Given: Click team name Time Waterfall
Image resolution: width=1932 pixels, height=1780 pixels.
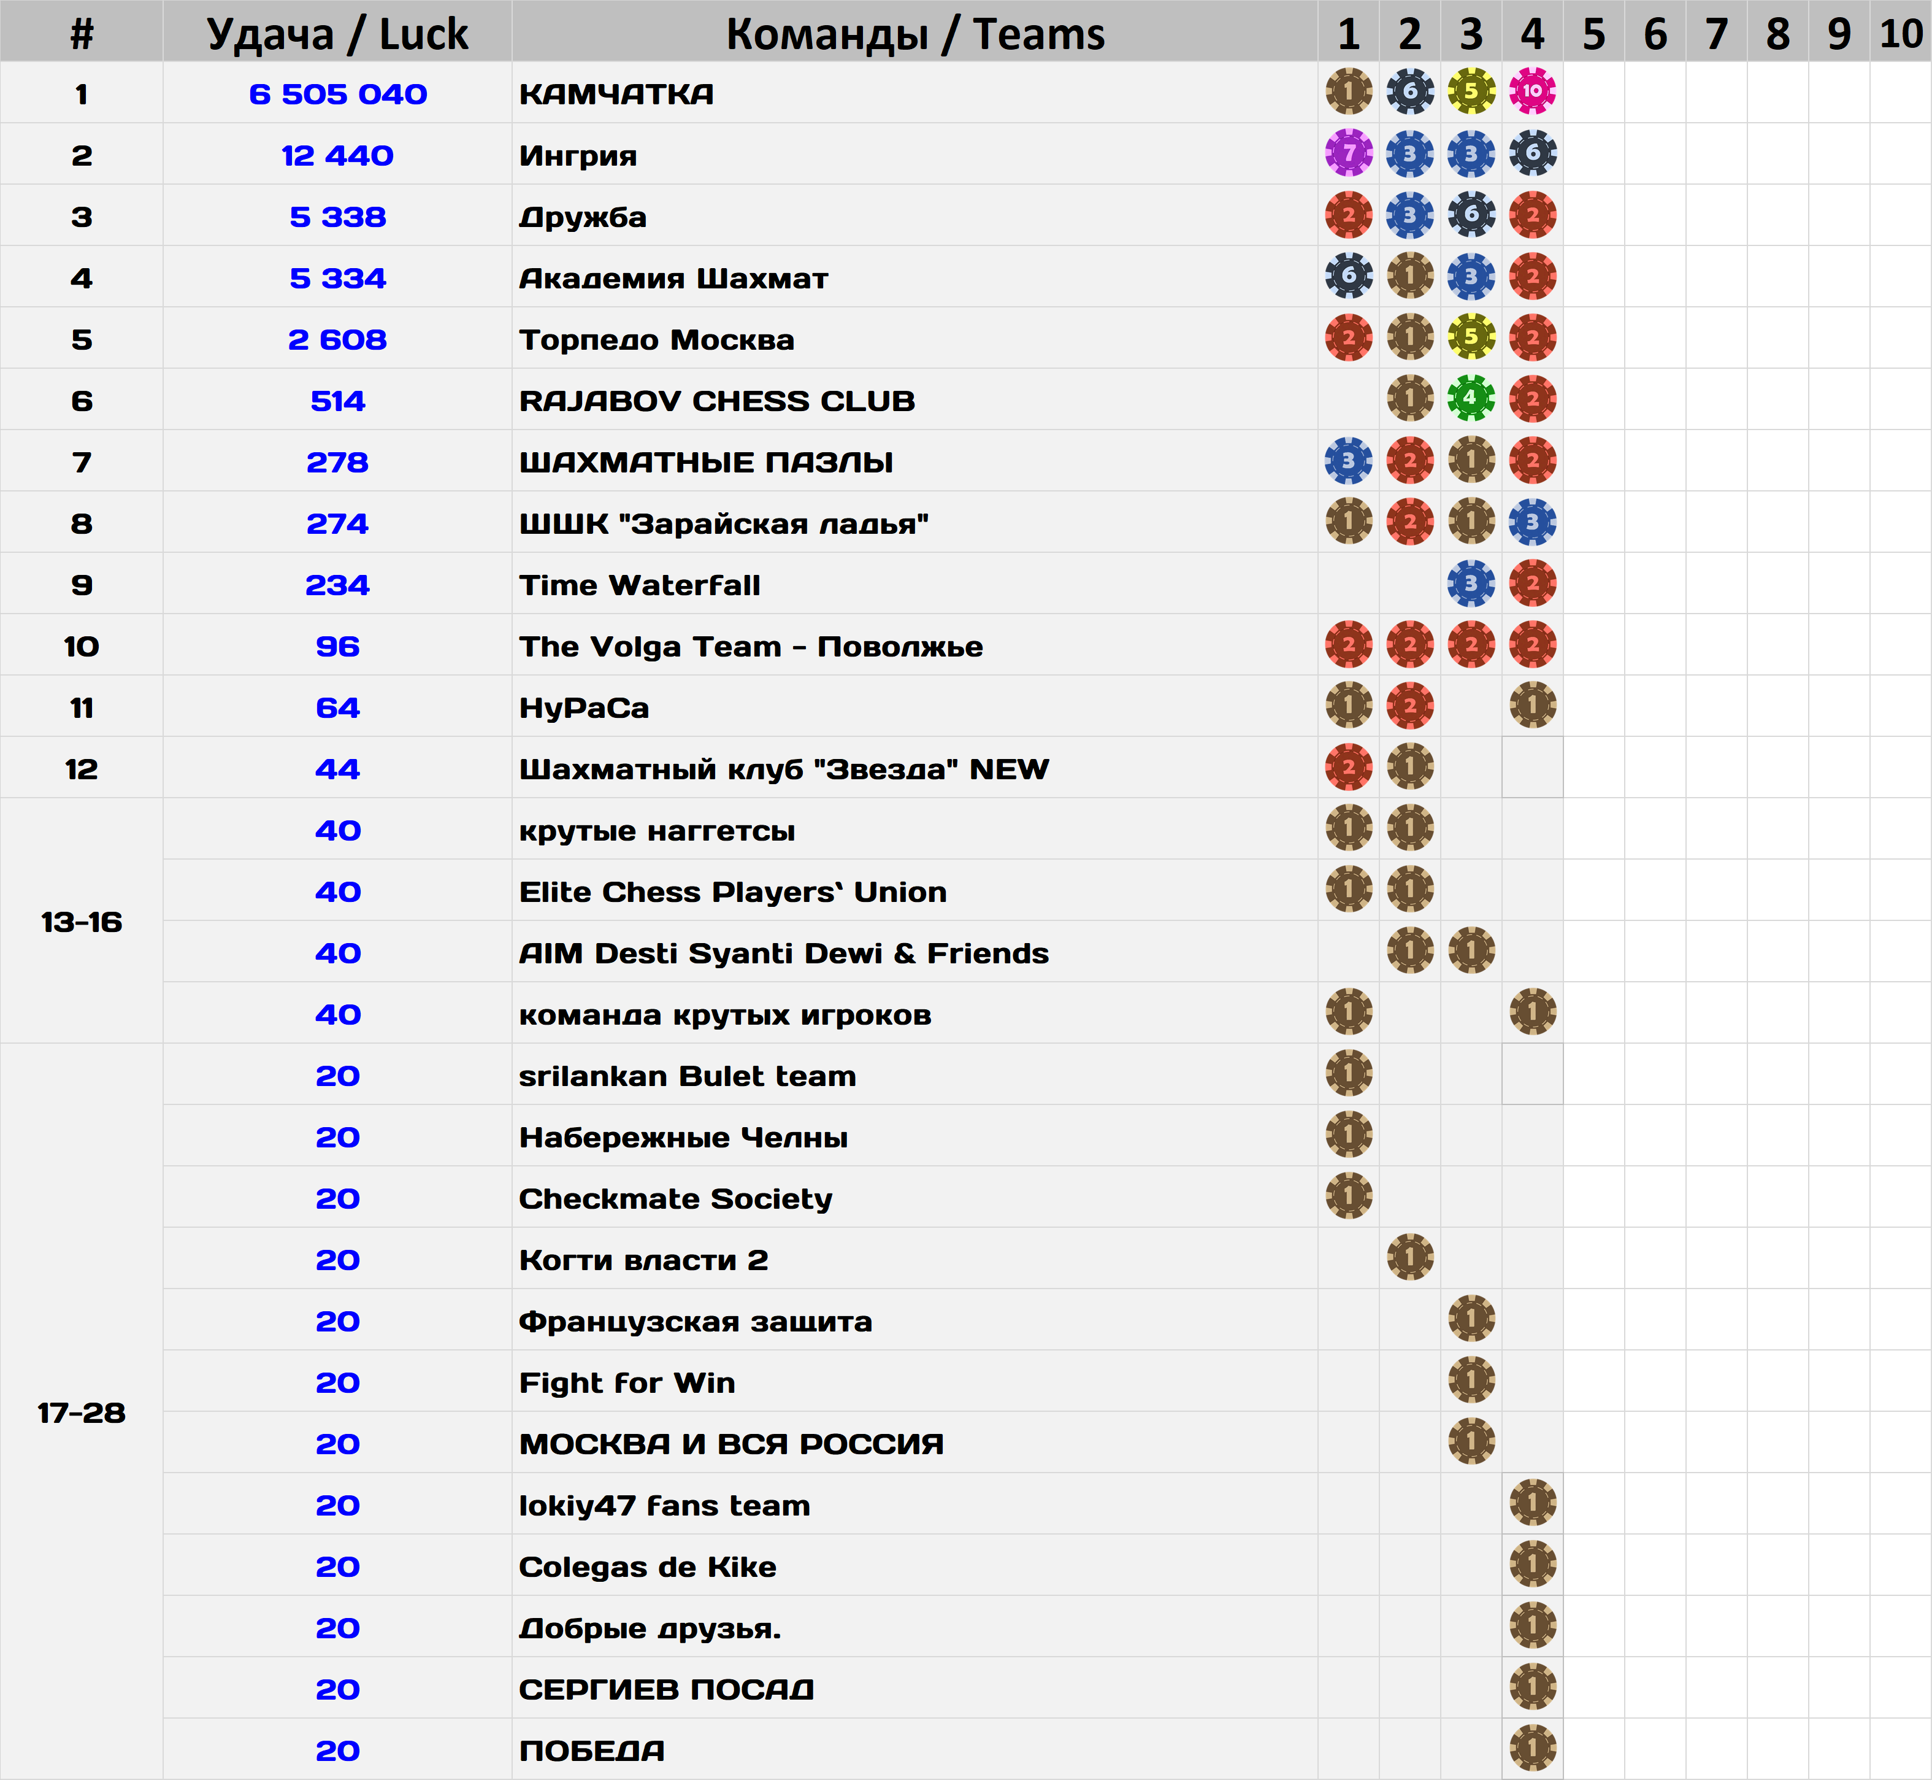Looking at the screenshot, I should (639, 585).
